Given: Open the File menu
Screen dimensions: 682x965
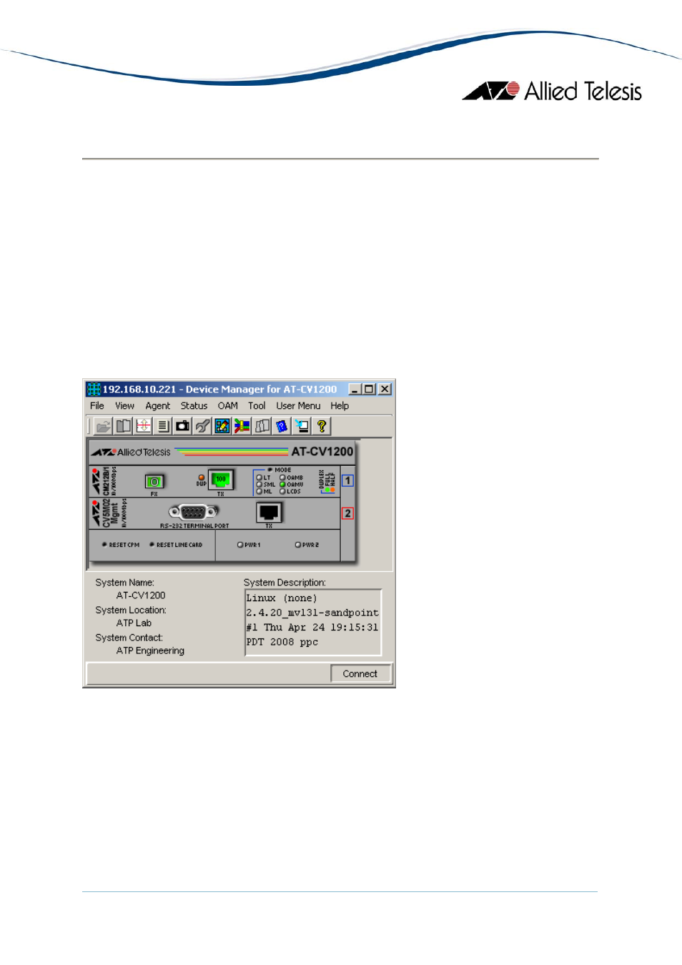Looking at the screenshot, I should [x=97, y=406].
